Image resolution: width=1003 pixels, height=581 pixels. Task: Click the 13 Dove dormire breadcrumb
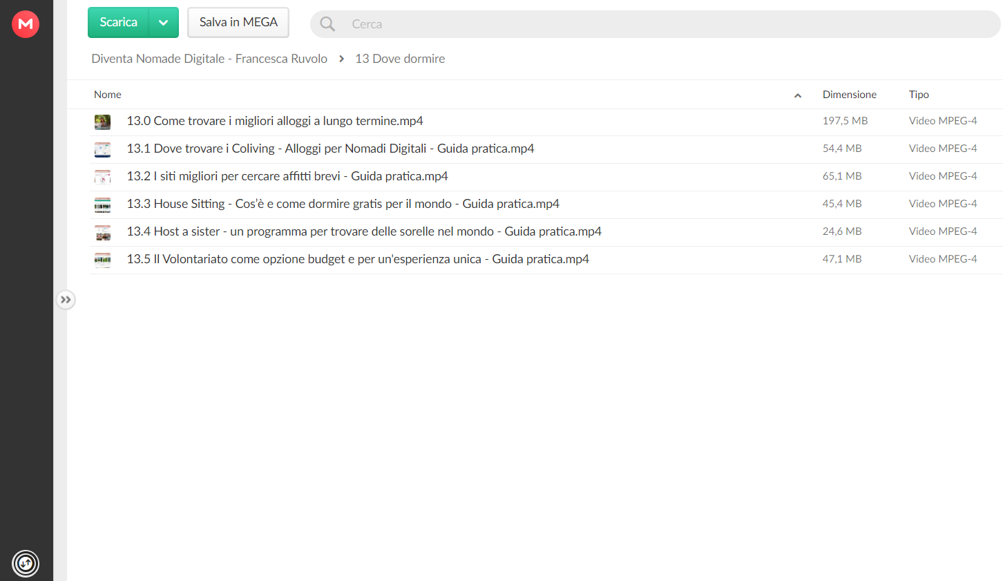pos(400,59)
